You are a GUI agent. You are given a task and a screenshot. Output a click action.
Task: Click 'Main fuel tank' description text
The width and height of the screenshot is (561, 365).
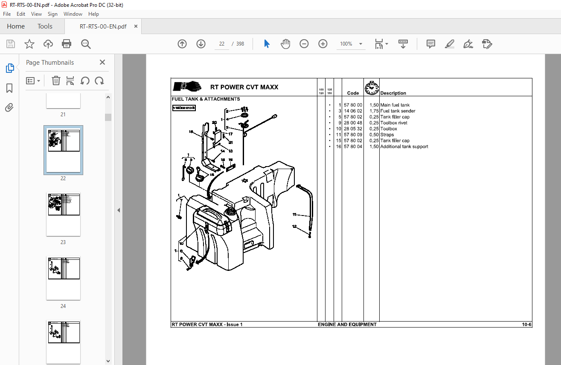(395, 105)
